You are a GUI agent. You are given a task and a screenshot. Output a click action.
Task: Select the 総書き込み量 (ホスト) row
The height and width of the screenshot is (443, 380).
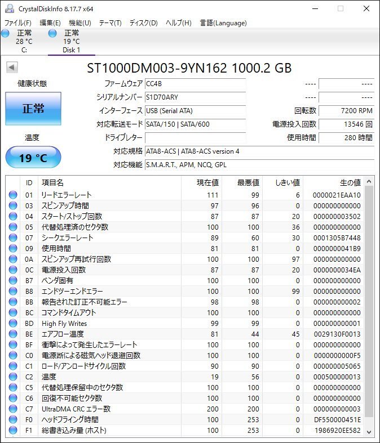185,430
